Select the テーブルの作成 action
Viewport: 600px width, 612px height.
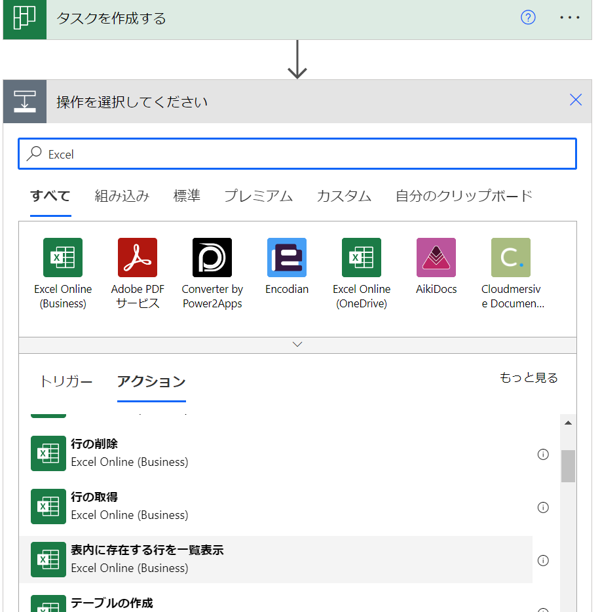point(276,601)
